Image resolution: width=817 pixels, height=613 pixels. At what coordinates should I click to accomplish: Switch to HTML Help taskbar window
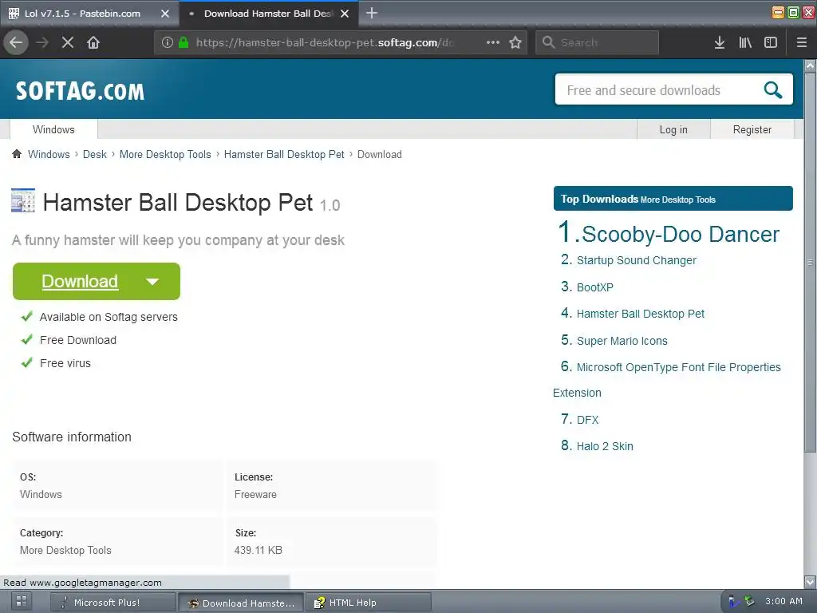coord(369,602)
